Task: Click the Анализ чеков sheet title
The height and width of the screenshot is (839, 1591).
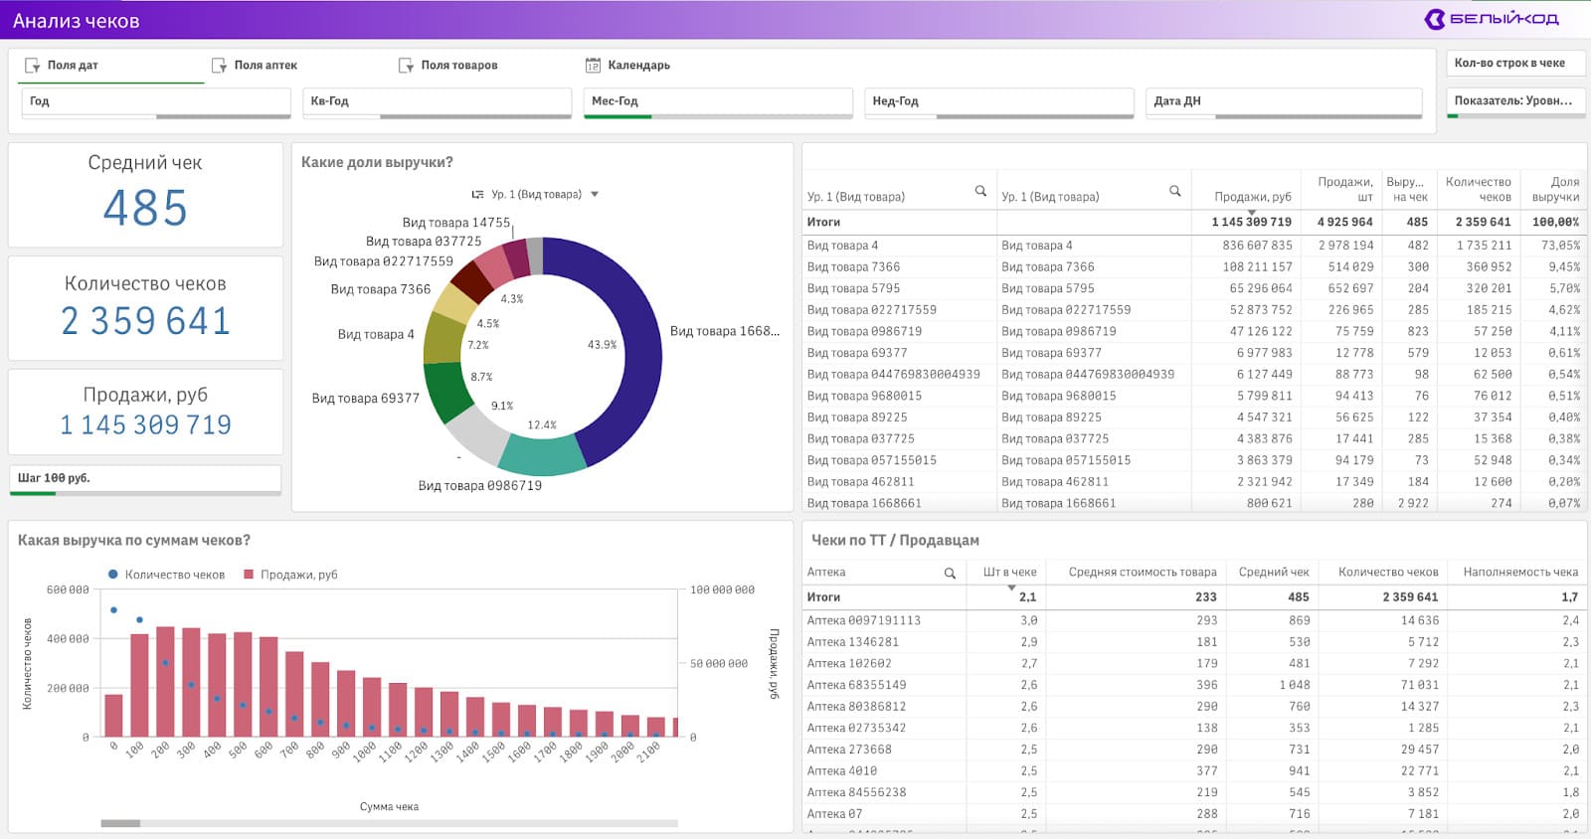Action: (x=76, y=21)
